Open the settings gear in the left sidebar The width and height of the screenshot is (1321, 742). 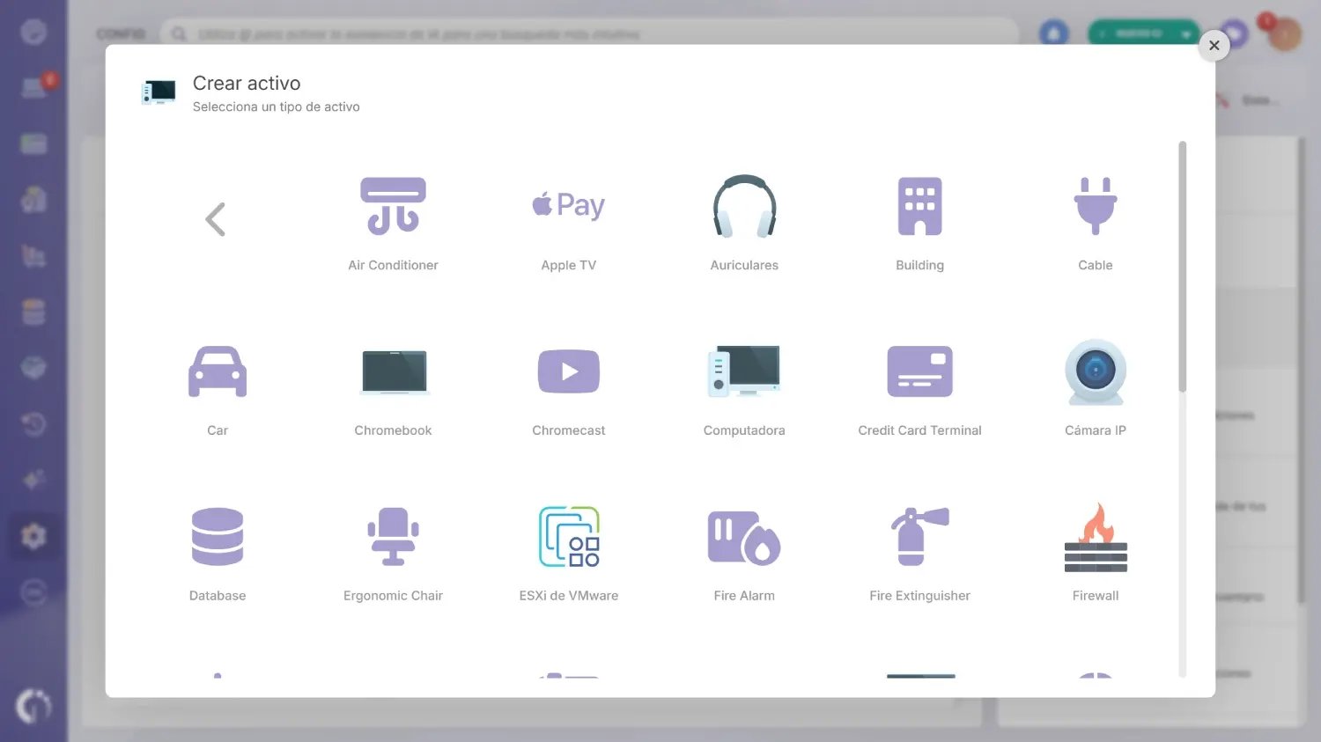click(33, 536)
